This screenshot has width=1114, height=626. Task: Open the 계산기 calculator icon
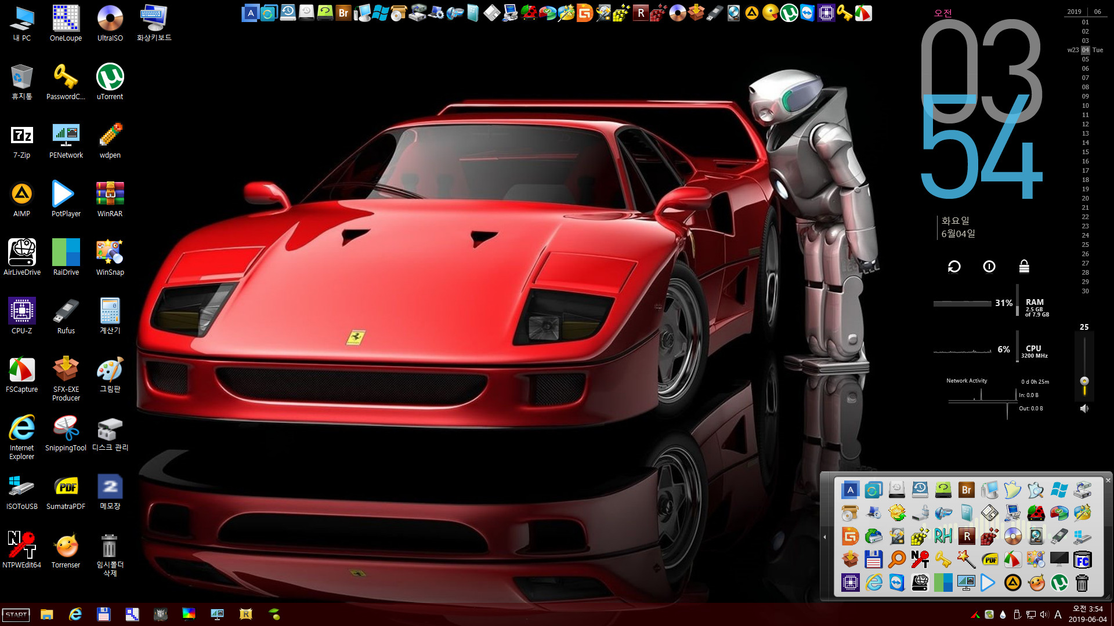point(110,316)
